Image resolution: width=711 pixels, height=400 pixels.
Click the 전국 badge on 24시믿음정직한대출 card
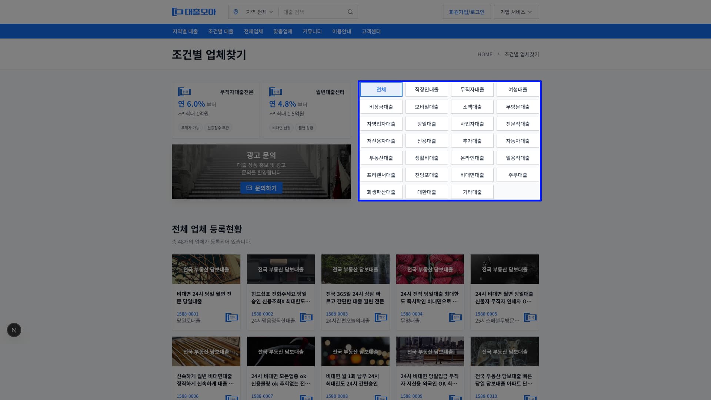point(306,317)
